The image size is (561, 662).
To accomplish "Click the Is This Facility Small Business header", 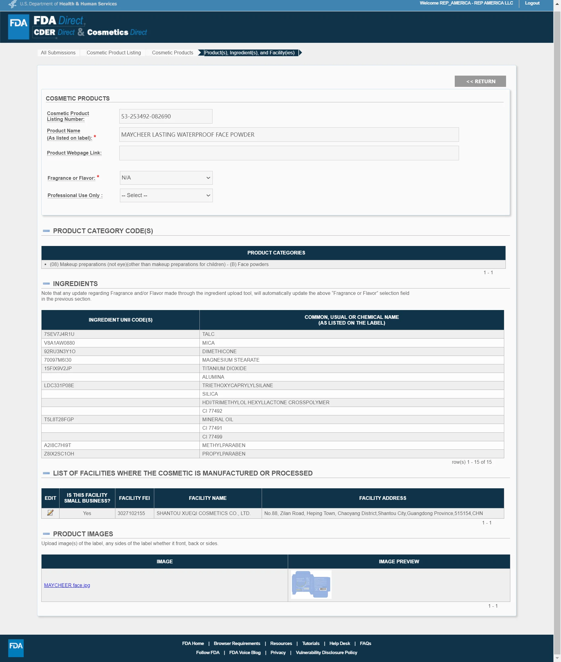I will 87,498.
